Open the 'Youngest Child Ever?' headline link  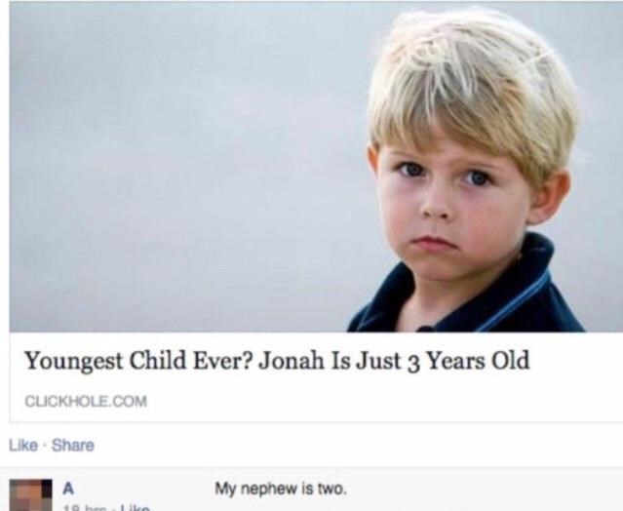click(x=277, y=361)
